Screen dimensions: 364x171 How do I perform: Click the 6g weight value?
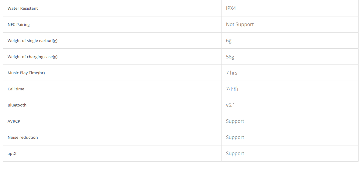[229, 41]
